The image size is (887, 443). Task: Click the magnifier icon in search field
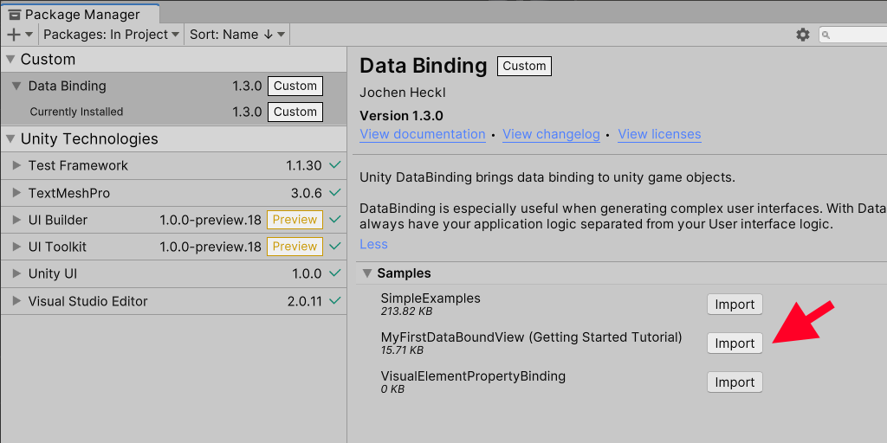coord(825,35)
